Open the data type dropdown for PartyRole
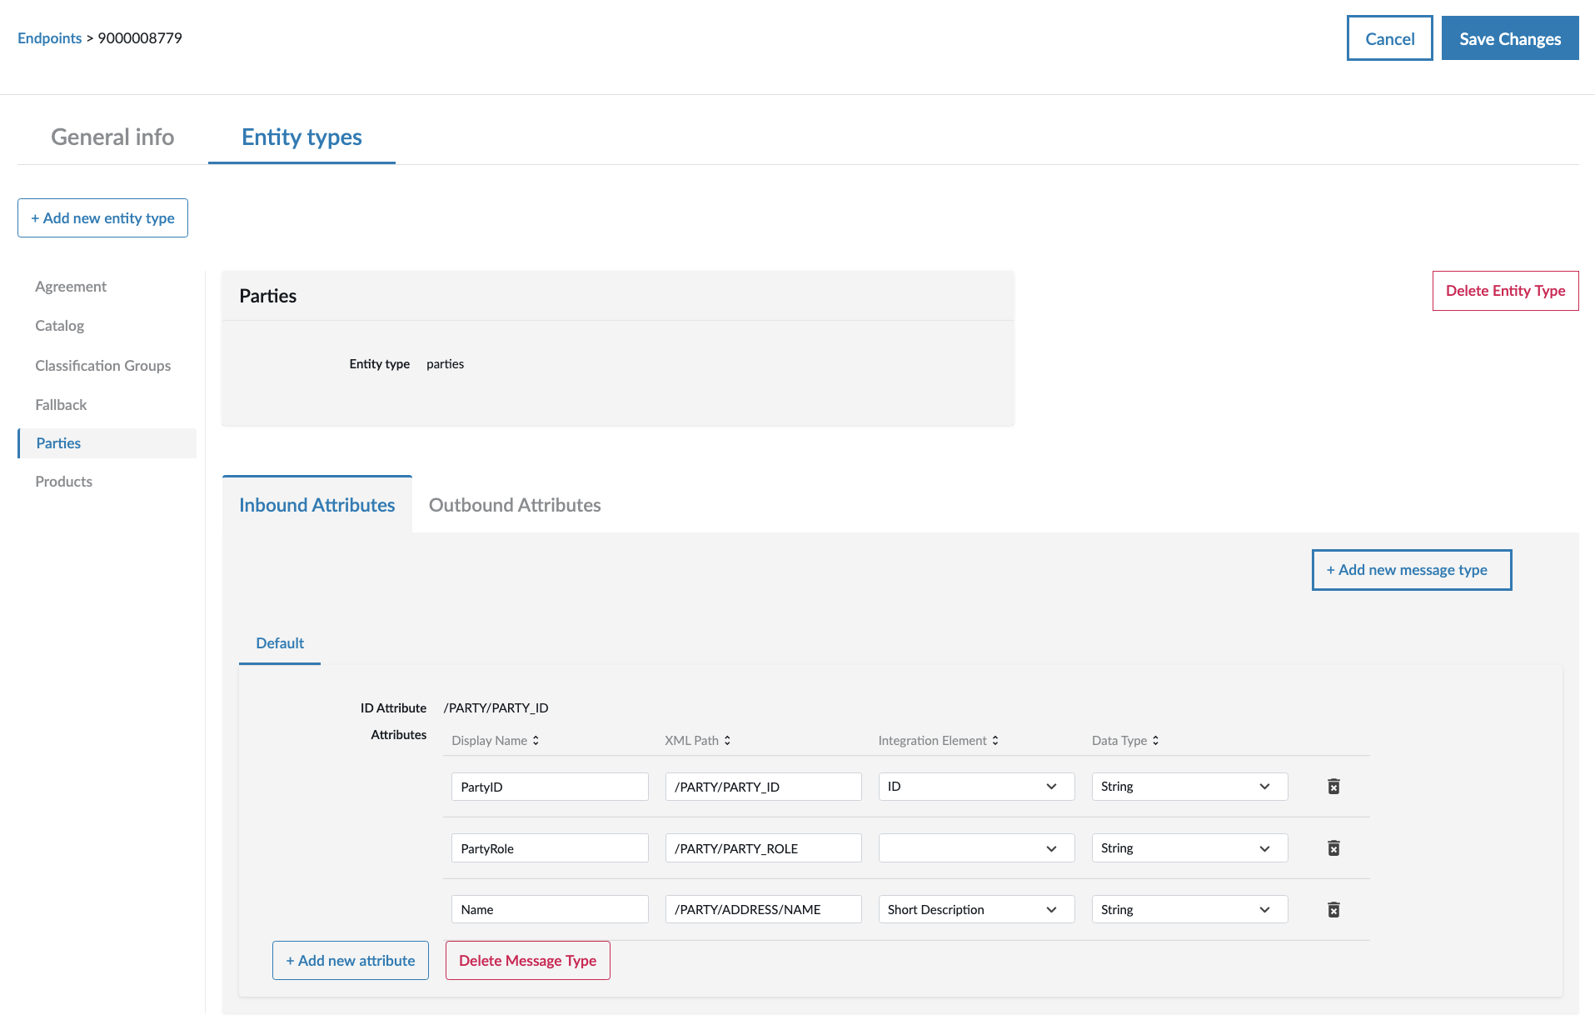The height and width of the screenshot is (1035, 1595). click(1189, 848)
